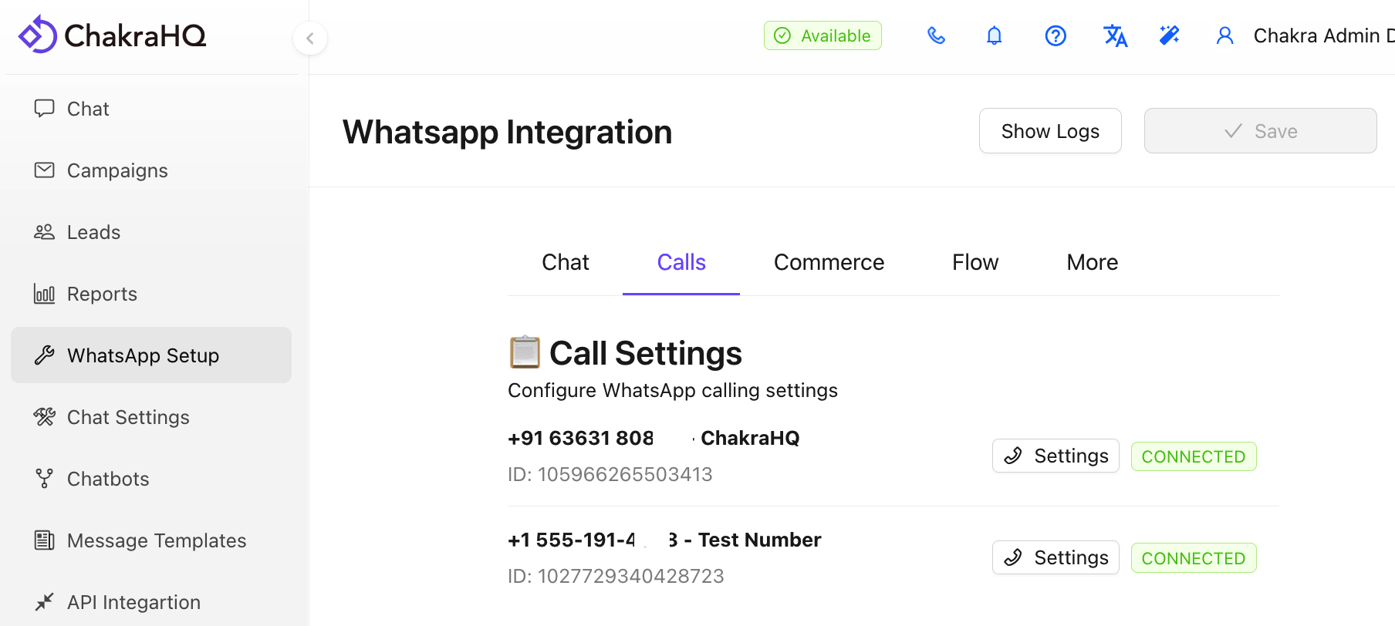The height and width of the screenshot is (626, 1395).
Task: Click the magic wand icon
Action: point(1170,35)
